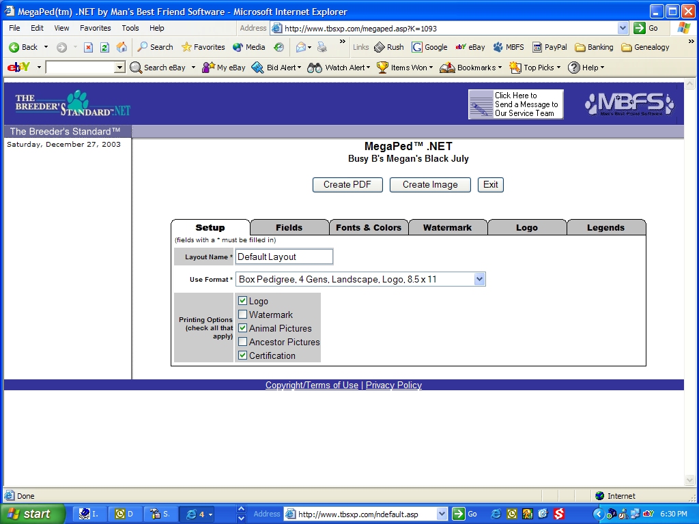
Task: Click the Create PDF button
Action: coord(347,184)
